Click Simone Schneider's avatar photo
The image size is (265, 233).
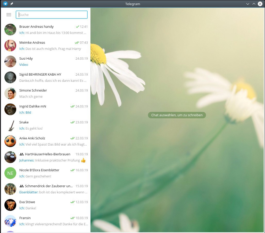pos(10,93)
